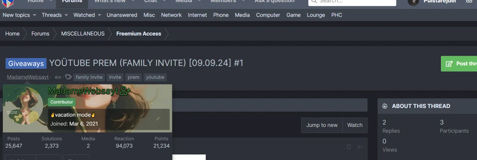Click the Solutions count 2,373
The image size is (477, 160).
click(52, 145)
